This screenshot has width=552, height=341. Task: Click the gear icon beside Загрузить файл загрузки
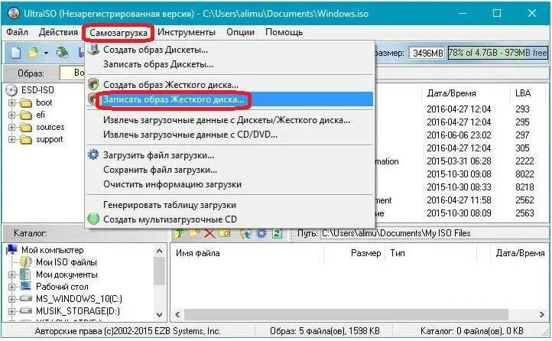pyautogui.click(x=93, y=155)
